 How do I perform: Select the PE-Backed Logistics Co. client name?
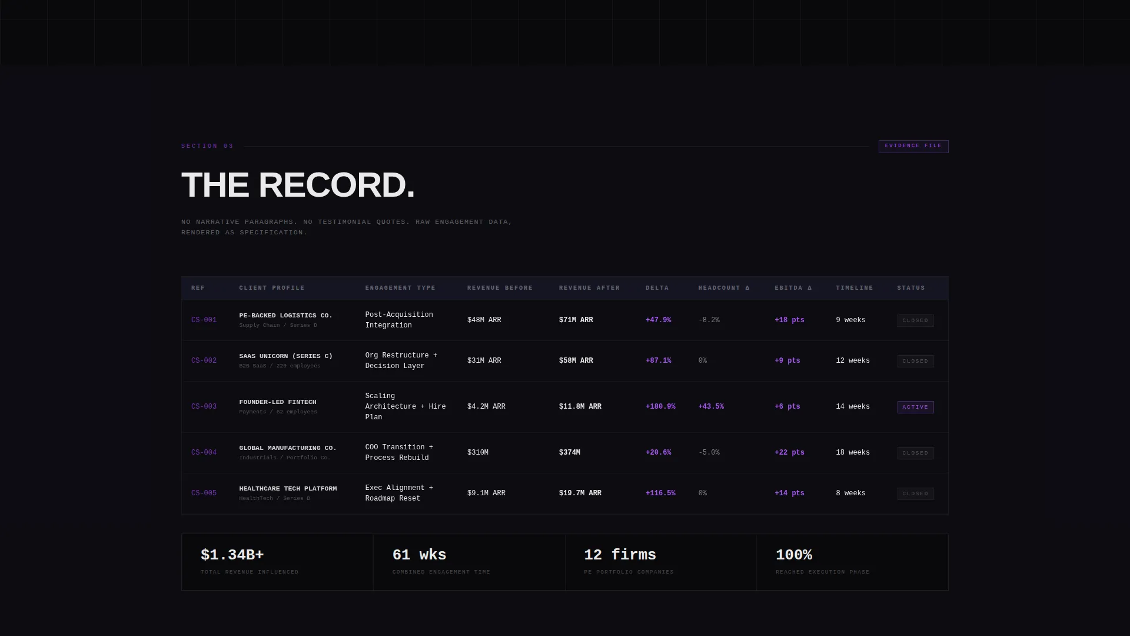click(x=285, y=316)
